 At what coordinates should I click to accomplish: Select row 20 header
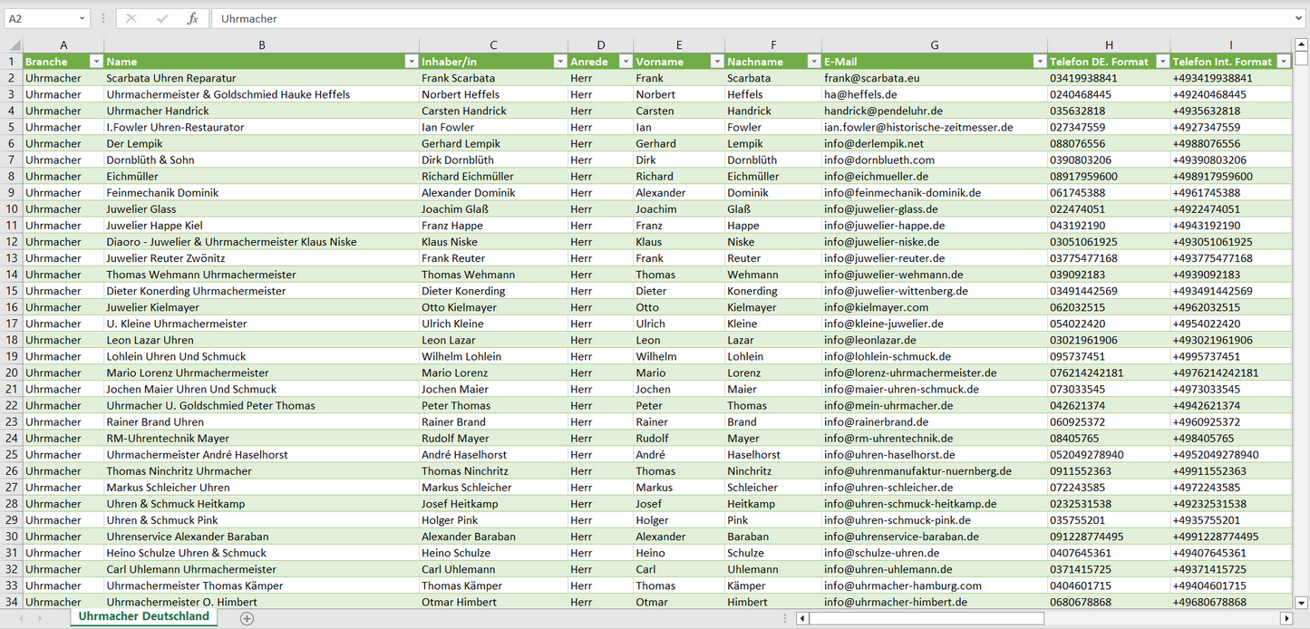(x=11, y=373)
